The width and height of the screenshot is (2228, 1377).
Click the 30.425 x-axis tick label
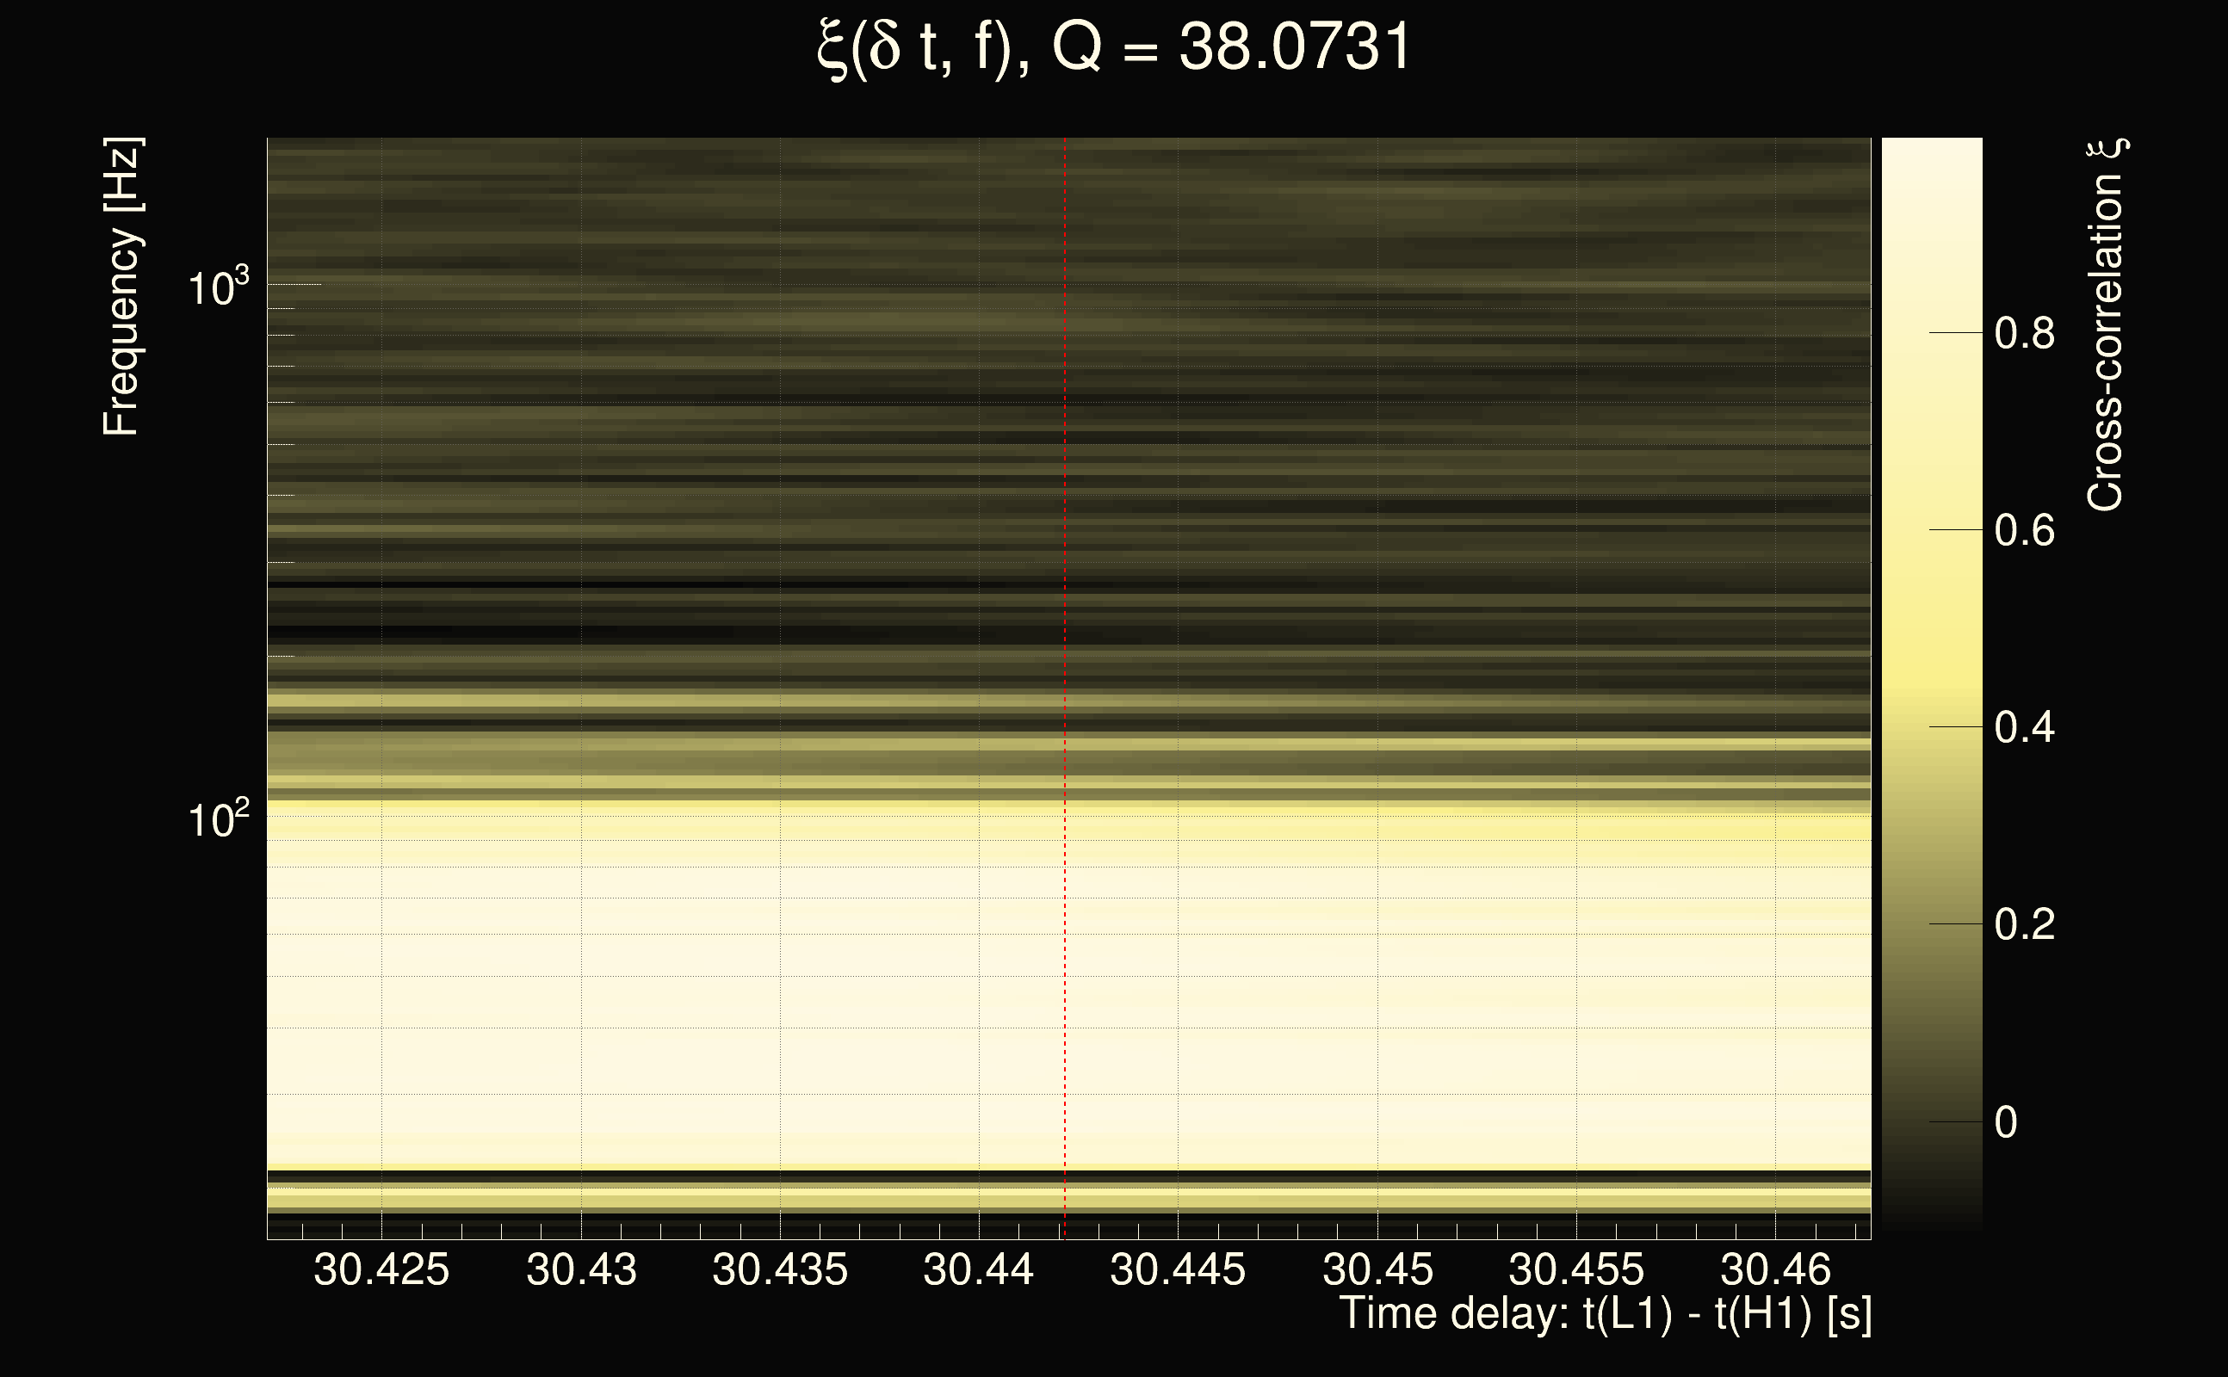coord(381,1269)
